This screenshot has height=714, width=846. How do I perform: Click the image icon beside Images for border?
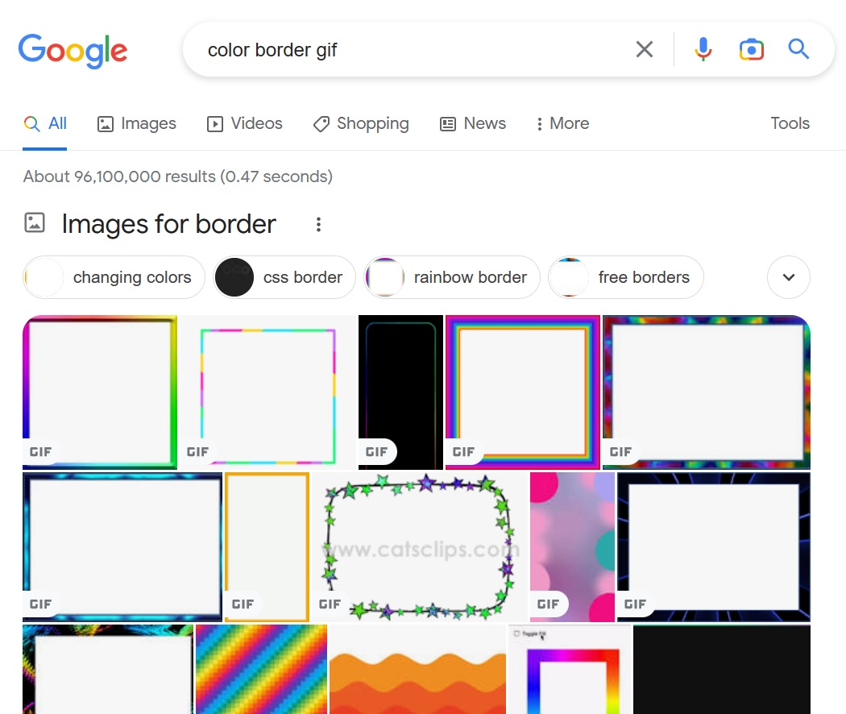tap(35, 223)
